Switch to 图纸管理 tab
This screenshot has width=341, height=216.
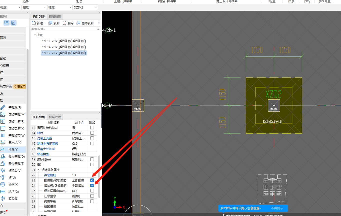point(55,17)
